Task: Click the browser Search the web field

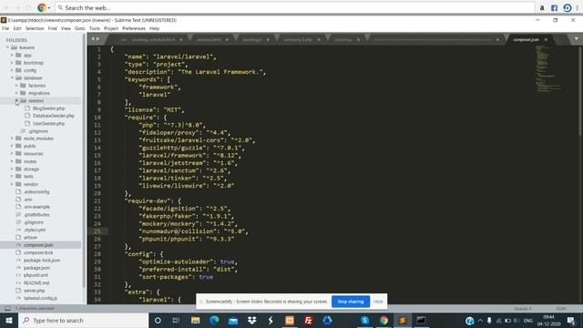Action: coord(295,8)
